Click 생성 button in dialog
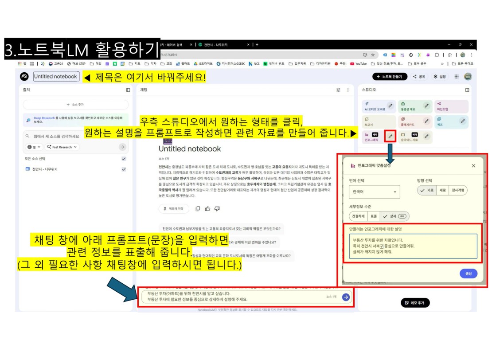The height and width of the screenshot is (348, 492). [x=468, y=274]
